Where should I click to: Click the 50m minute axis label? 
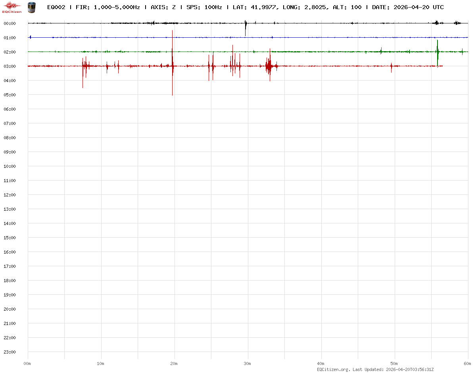394,363
